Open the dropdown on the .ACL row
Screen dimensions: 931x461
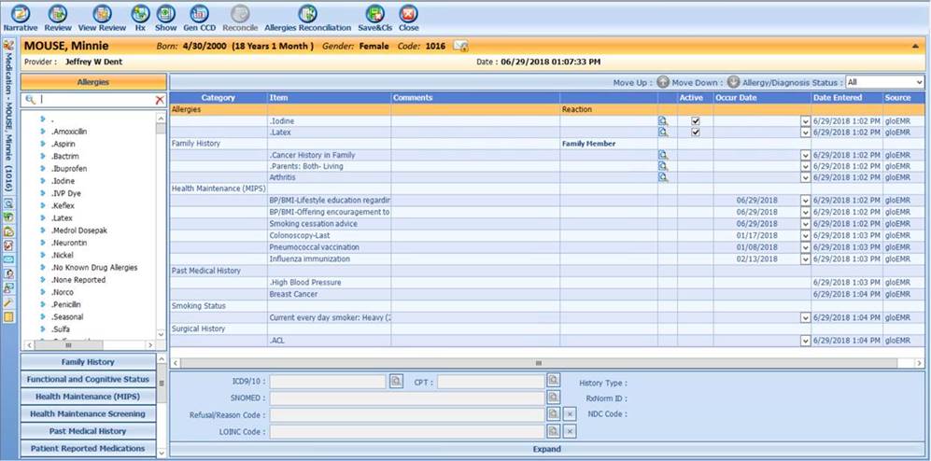[x=805, y=341]
